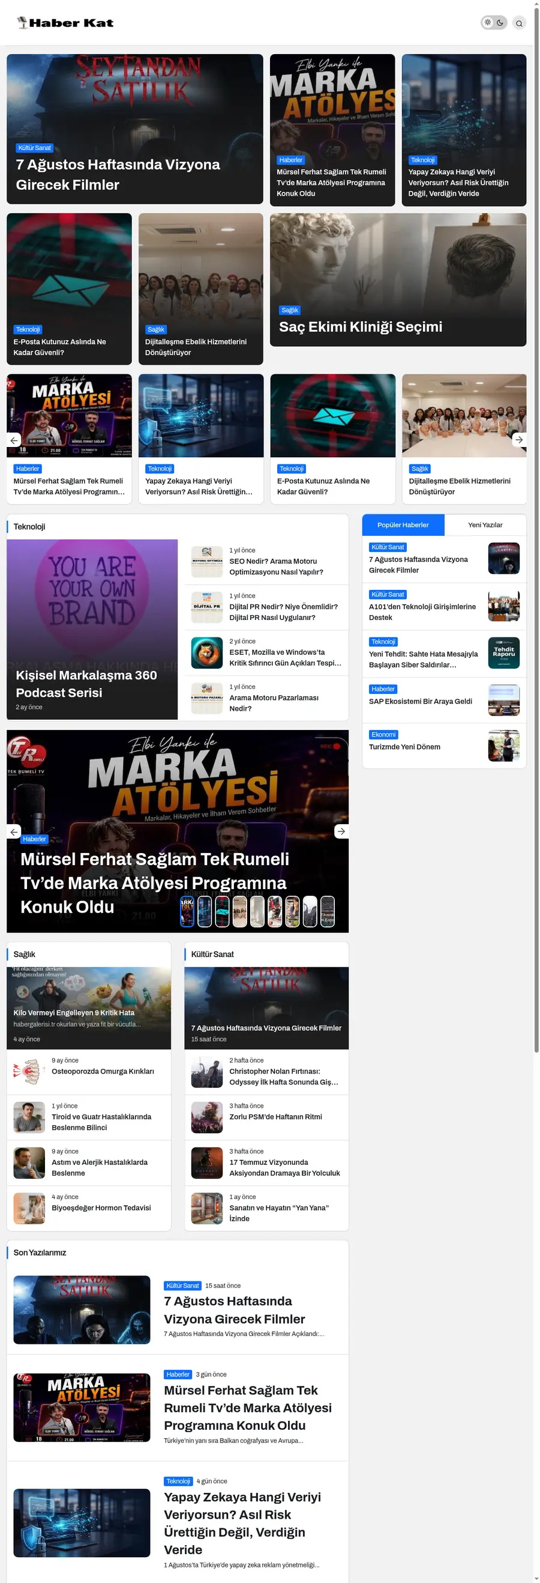Click Sağlık tag on Saç Ekimi card
This screenshot has height=1583, width=540.
pos(290,310)
